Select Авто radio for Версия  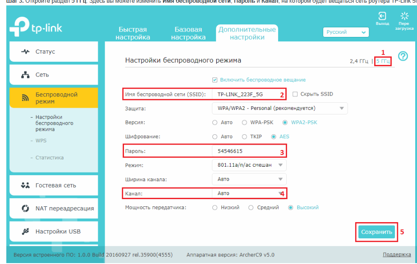click(215, 123)
